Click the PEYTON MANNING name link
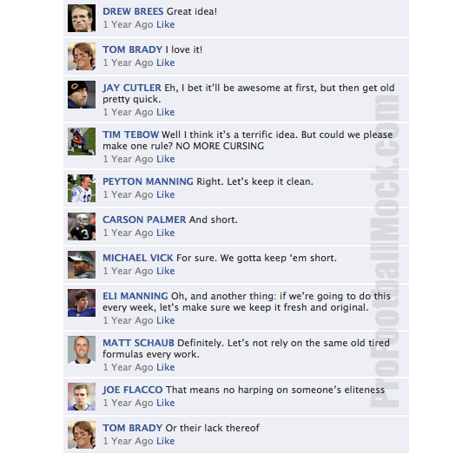The height and width of the screenshot is (453, 469). [x=148, y=181]
